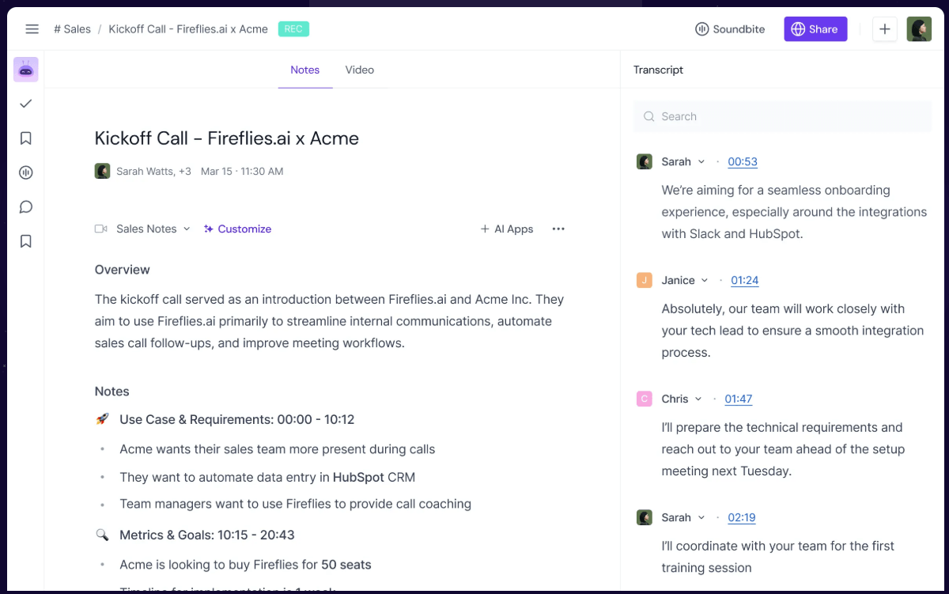This screenshot has width=949, height=594.
Task: Open the soundwave icon in the sidebar
Action: click(x=26, y=172)
